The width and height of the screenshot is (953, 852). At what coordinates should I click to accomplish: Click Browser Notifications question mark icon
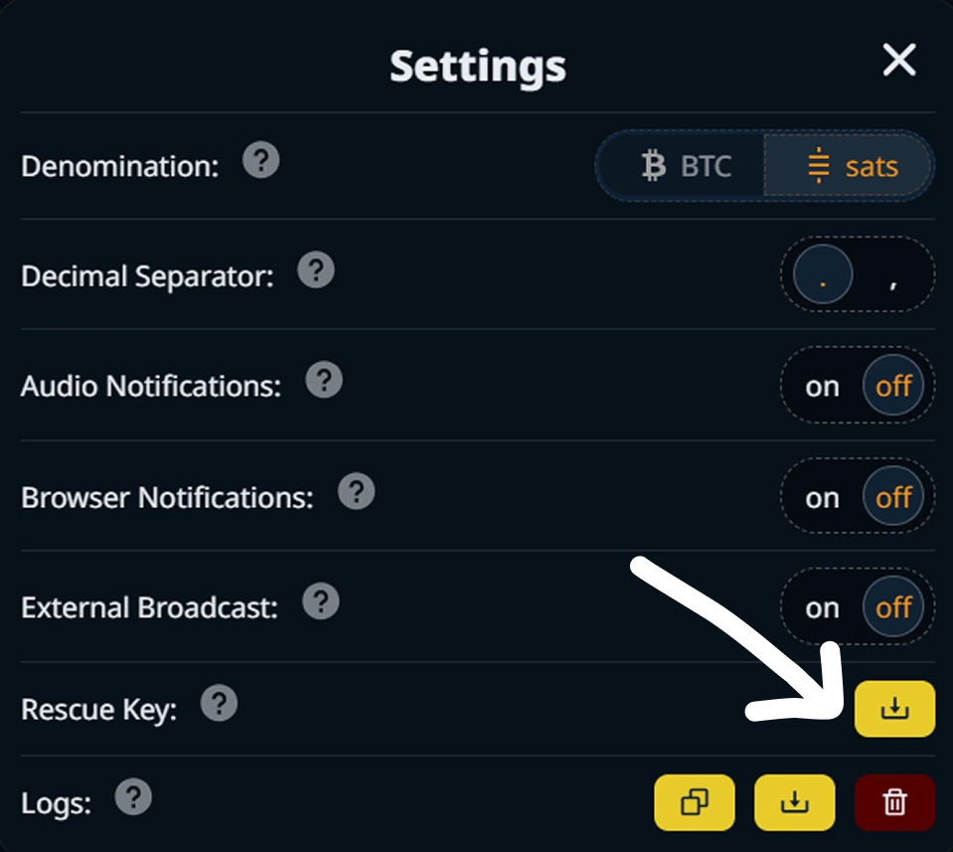point(356,491)
